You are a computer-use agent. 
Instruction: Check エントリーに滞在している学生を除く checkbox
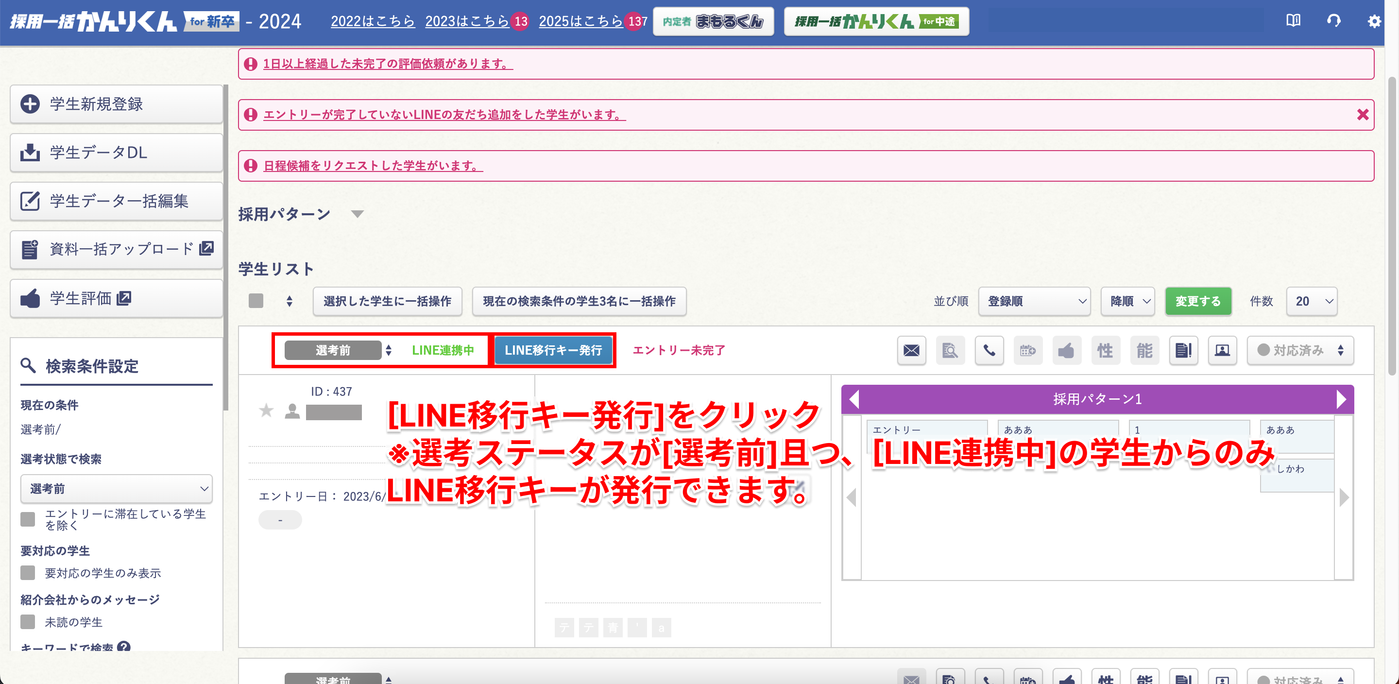[x=28, y=519]
